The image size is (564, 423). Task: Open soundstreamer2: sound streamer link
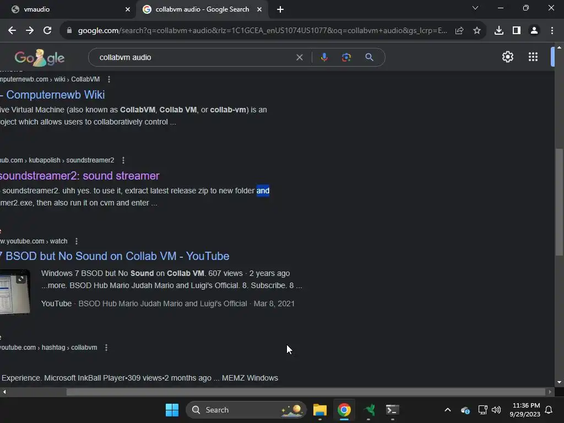pos(79,176)
